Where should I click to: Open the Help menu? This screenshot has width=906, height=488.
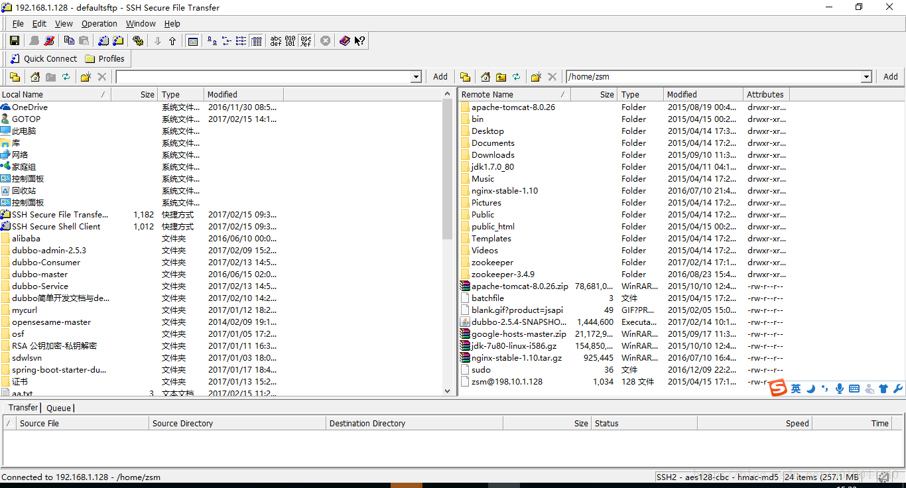click(172, 23)
